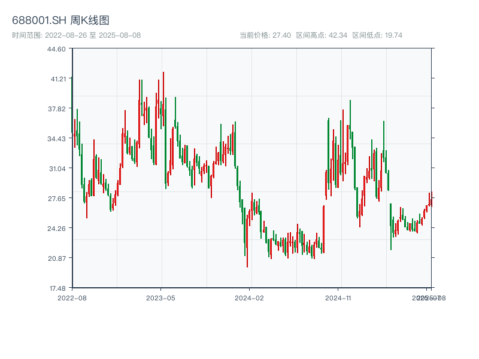Select the 37.82 y-axis price label

(56, 109)
